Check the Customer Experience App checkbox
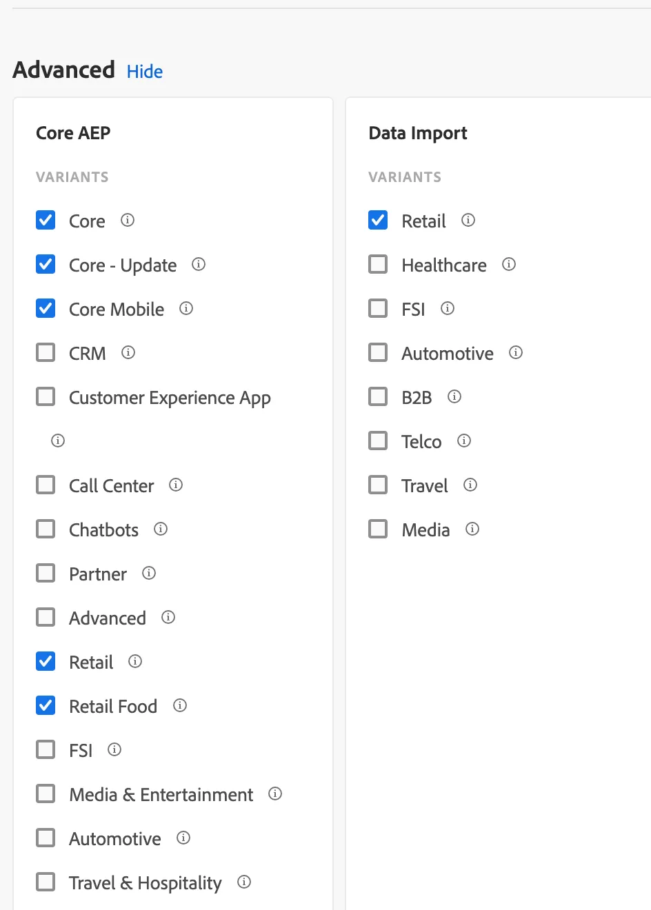 (46, 396)
